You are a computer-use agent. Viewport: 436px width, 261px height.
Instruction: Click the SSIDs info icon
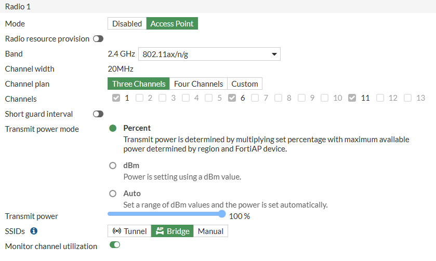34,231
